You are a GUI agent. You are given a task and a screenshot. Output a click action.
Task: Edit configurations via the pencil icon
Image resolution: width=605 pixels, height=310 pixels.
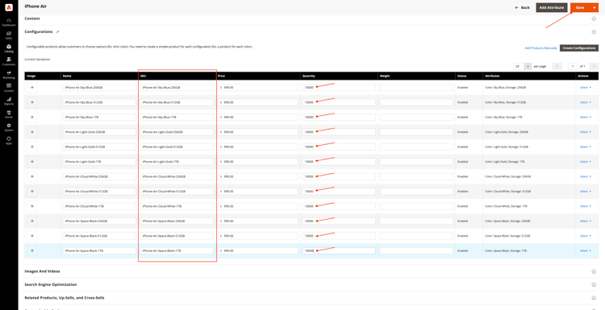[x=58, y=31]
